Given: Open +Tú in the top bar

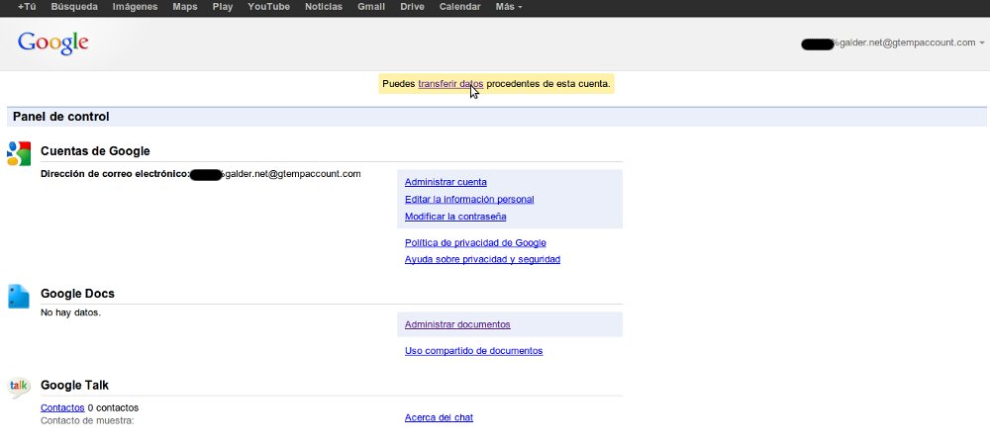Looking at the screenshot, I should 27,7.
